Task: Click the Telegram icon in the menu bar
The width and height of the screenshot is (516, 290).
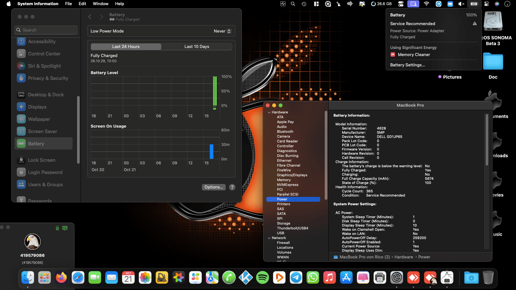Action: pyautogui.click(x=439, y=4)
